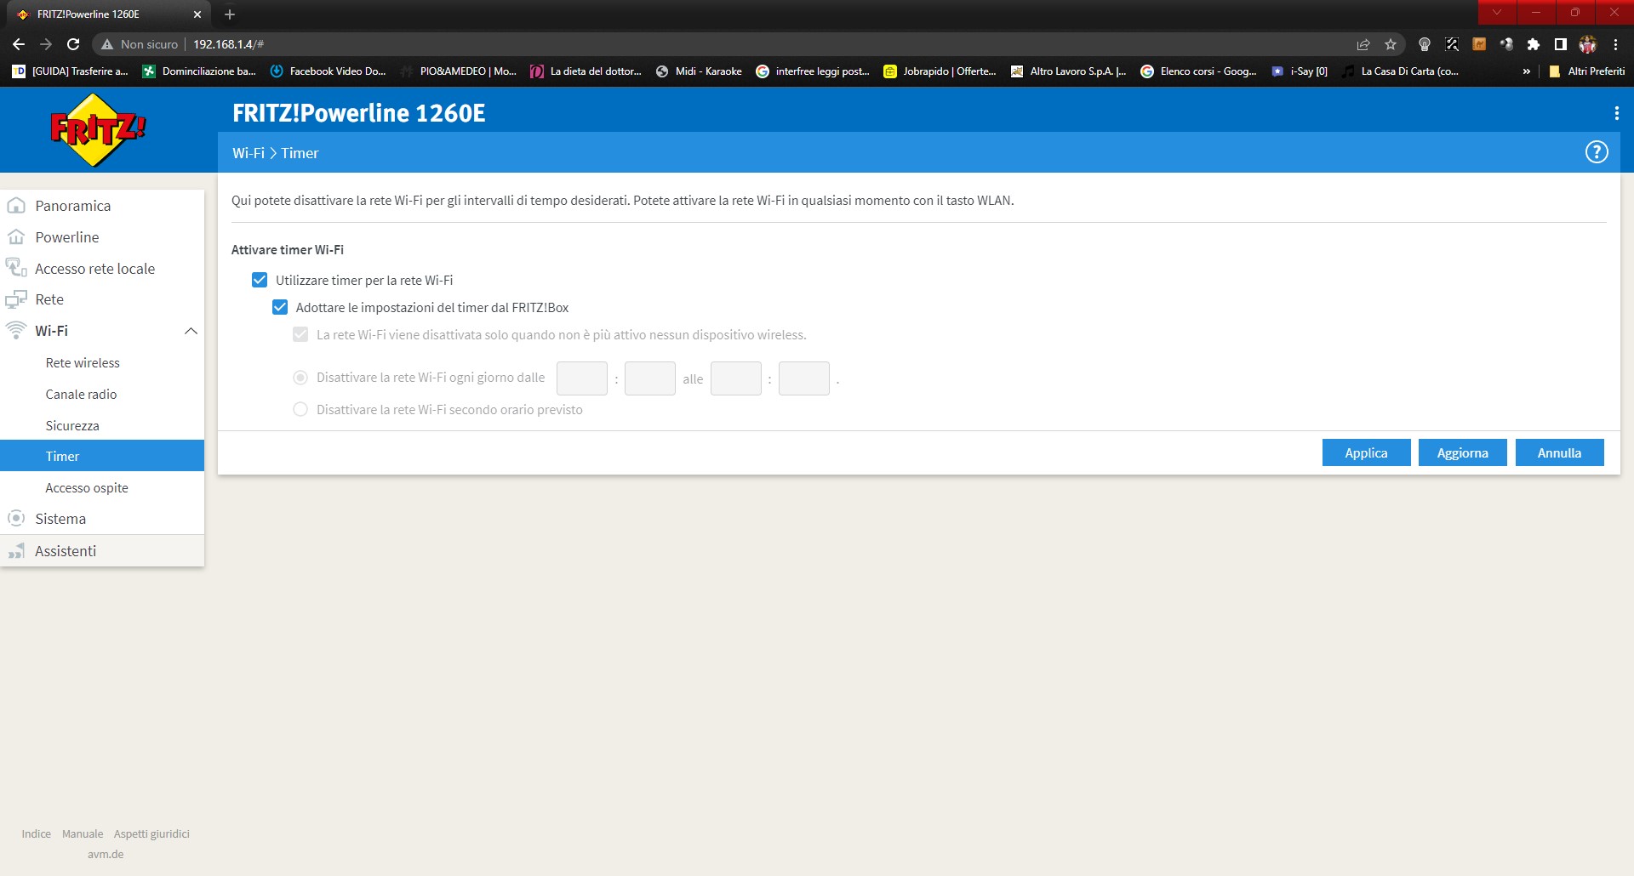Click the share page icon in the address bar

click(x=1363, y=44)
